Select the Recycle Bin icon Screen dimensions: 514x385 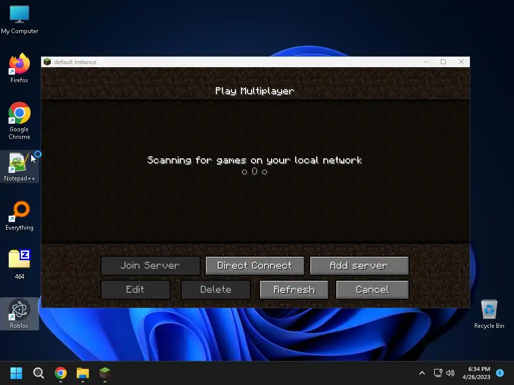pos(489,314)
